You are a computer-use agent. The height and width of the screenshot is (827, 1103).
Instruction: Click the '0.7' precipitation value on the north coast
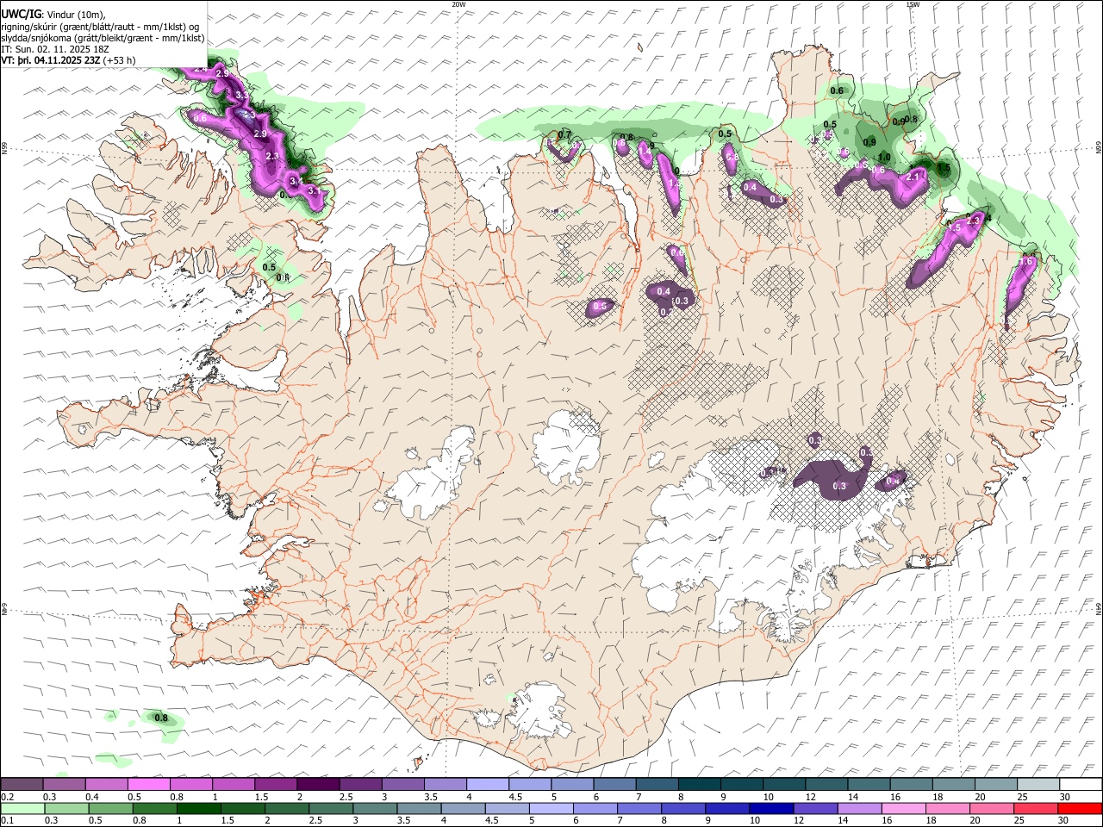coord(565,134)
